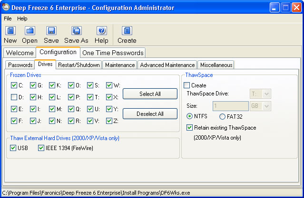Image resolution: width=304 pixels, height=198 pixels.
Task: Switch to the Welcome tab
Action: (x=20, y=53)
